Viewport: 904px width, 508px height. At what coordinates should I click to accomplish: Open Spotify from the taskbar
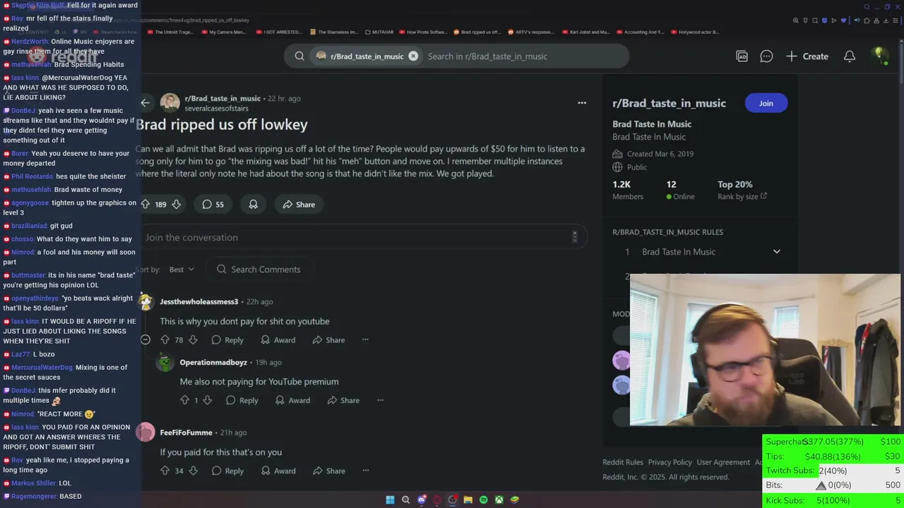click(483, 500)
